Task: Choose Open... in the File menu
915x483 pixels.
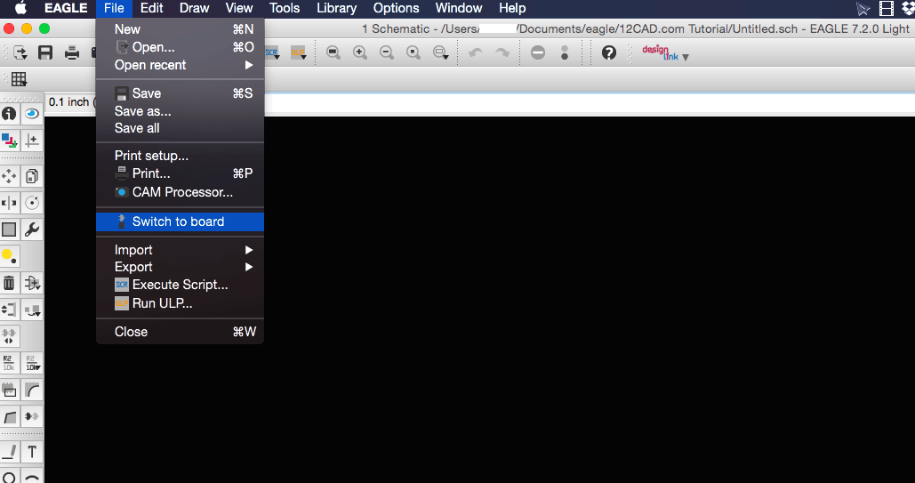Action: coord(180,47)
